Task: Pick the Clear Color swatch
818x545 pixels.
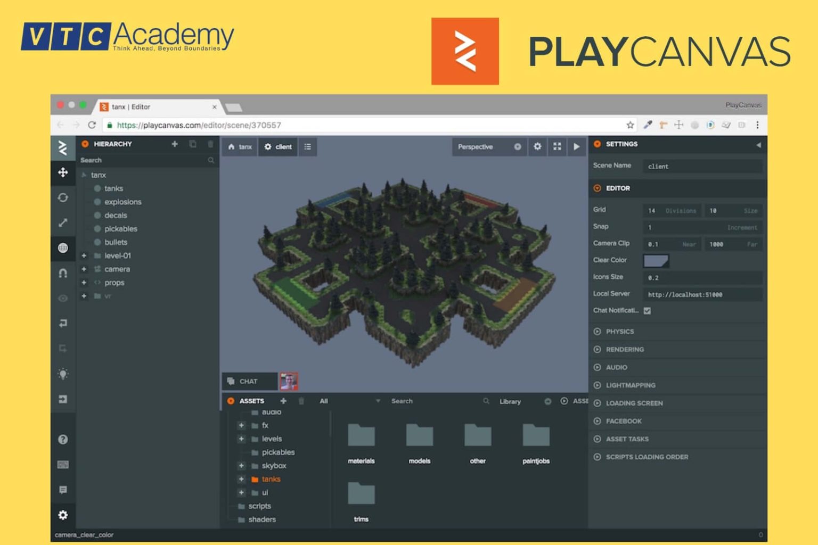Action: (x=656, y=261)
